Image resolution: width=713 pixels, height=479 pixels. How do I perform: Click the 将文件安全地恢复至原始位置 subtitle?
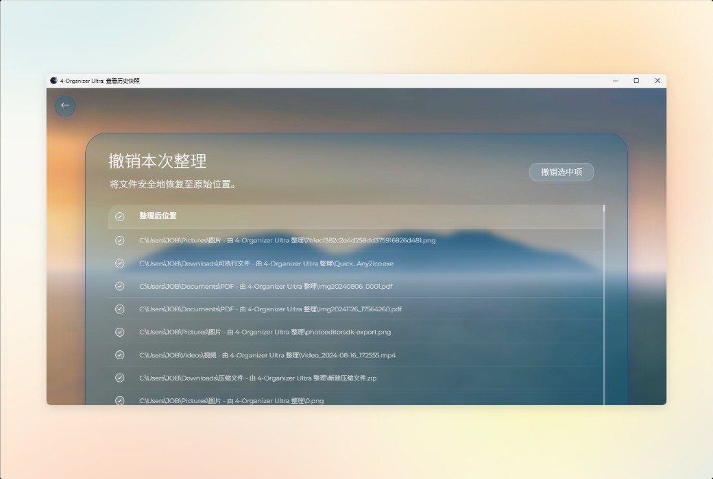(x=173, y=184)
